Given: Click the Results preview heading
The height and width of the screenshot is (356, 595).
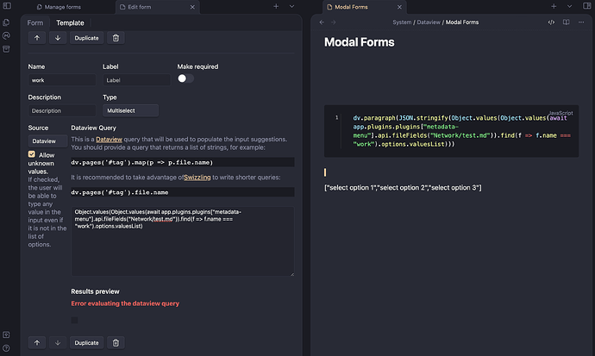Looking at the screenshot, I should tap(95, 291).
